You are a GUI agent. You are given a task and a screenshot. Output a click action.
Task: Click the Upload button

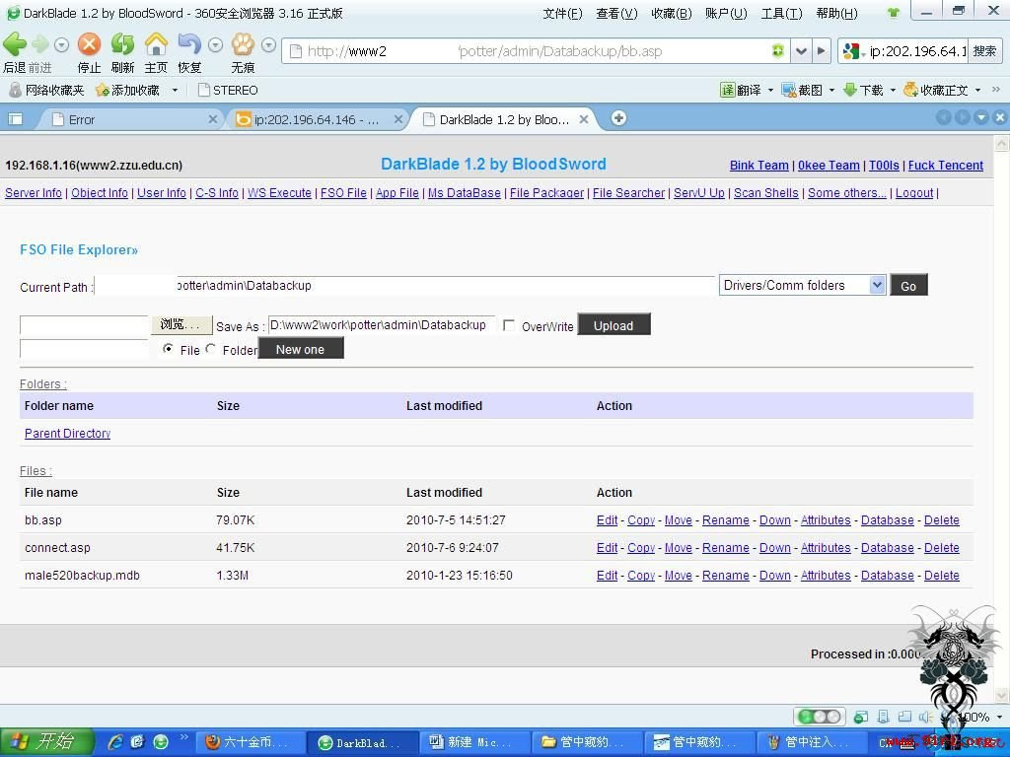613,325
